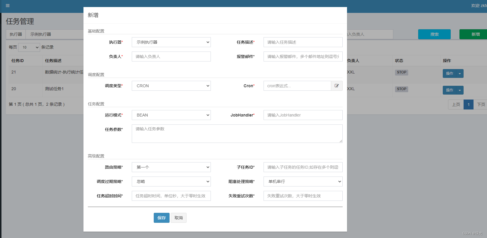The width and height of the screenshot is (487, 238).
Task: Expand the 操作 caret for task 20
Action: tap(460, 90)
